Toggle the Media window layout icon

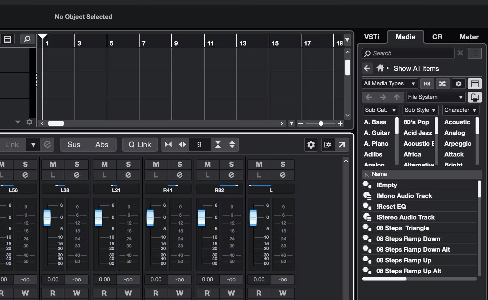point(475,84)
